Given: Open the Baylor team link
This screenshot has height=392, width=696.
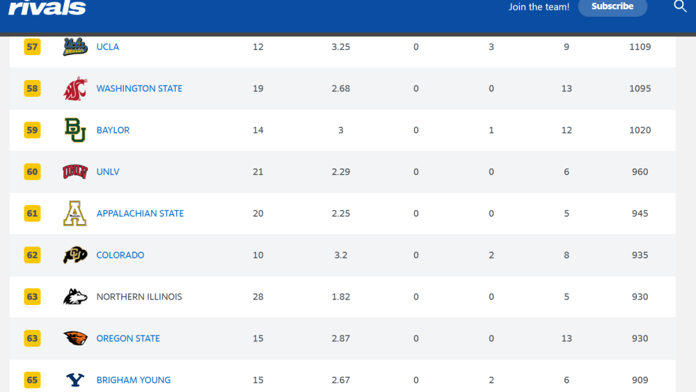Looking at the screenshot, I should (x=113, y=130).
